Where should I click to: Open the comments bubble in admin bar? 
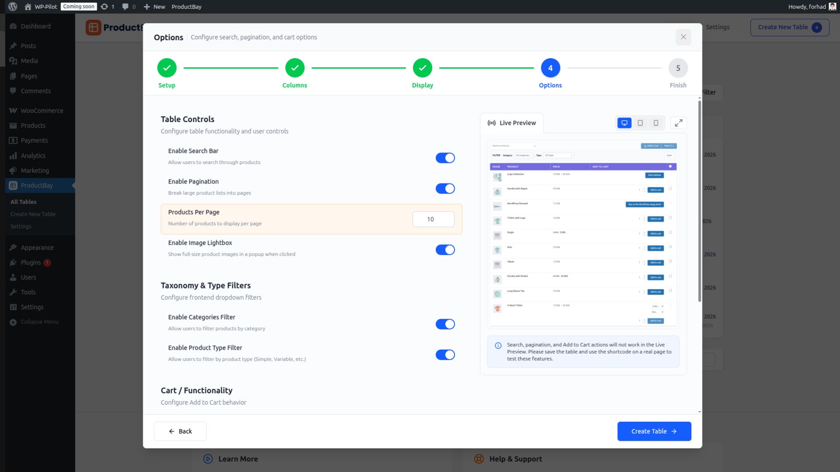pos(126,7)
